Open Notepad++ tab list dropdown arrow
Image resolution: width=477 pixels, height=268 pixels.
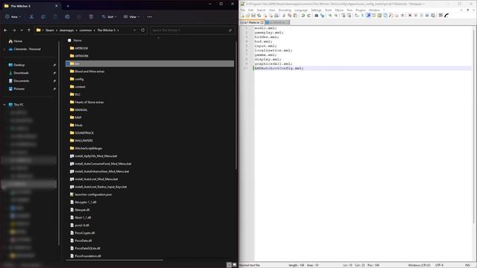[468, 10]
